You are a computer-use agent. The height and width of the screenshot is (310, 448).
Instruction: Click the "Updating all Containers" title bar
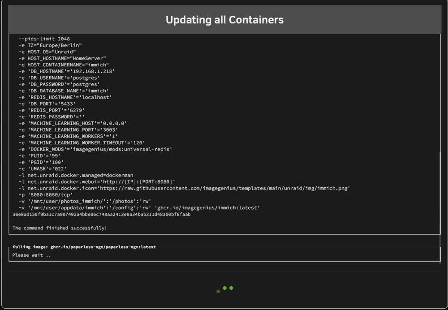224,20
